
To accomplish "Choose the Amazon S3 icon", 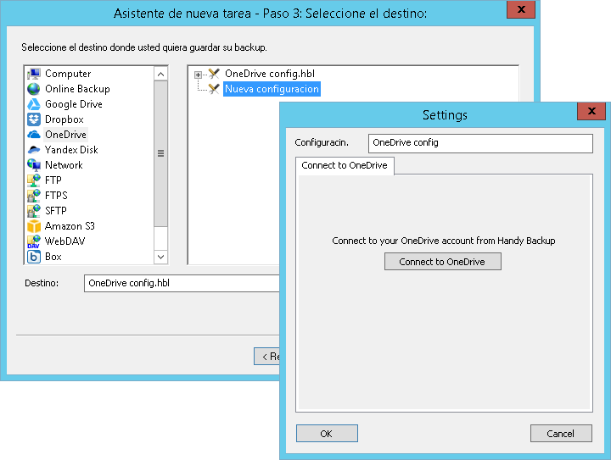I will (34, 226).
